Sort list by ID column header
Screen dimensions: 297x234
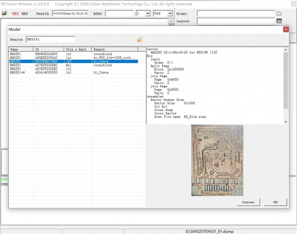[x=49, y=49]
